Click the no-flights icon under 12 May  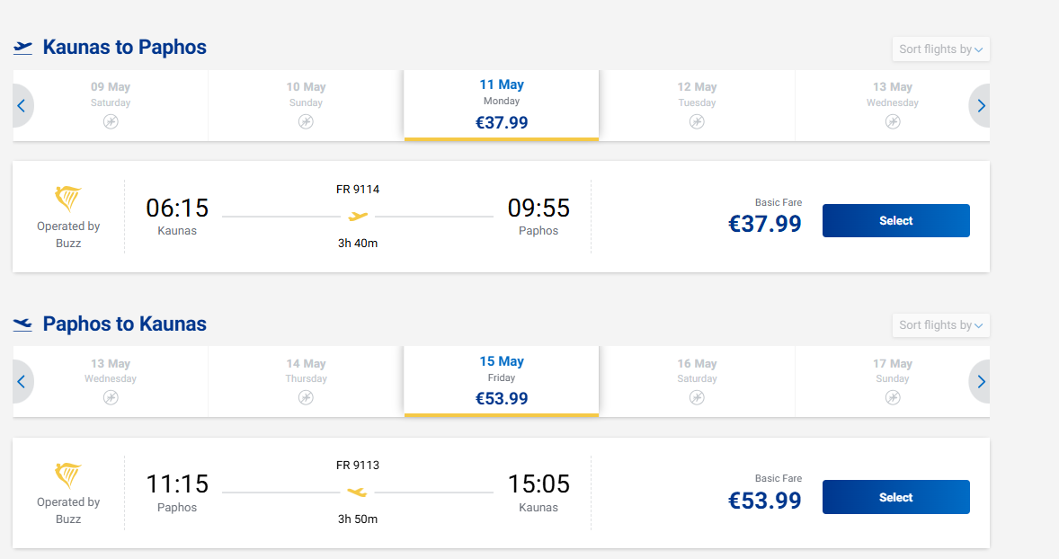point(697,122)
